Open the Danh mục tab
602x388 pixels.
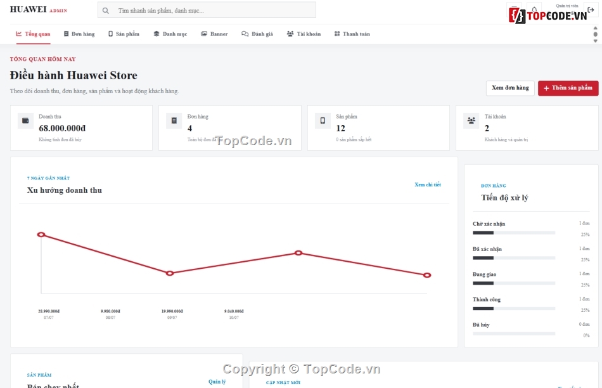tap(170, 34)
